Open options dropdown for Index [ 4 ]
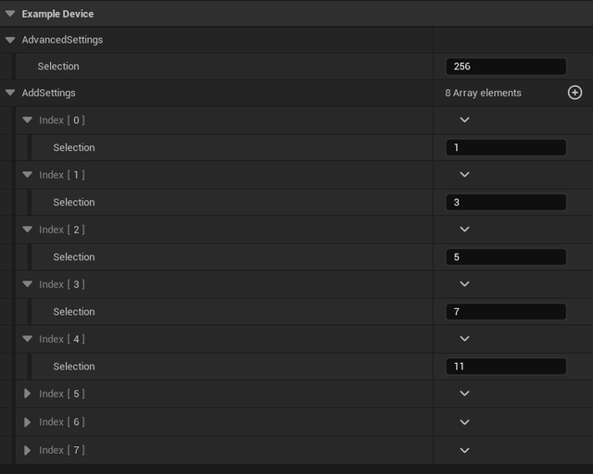 pyautogui.click(x=465, y=339)
